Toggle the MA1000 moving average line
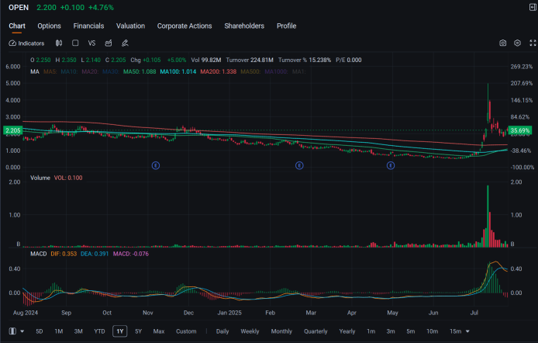Image resolution: width=538 pixels, height=343 pixels. [277, 71]
